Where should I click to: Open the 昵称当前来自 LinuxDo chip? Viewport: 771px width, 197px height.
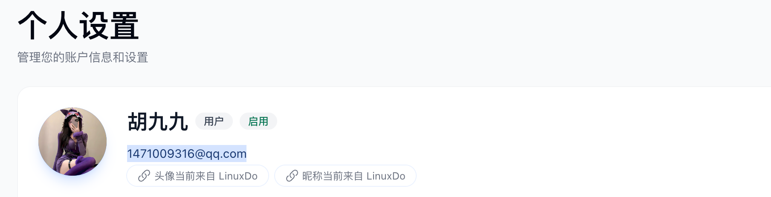click(x=345, y=176)
